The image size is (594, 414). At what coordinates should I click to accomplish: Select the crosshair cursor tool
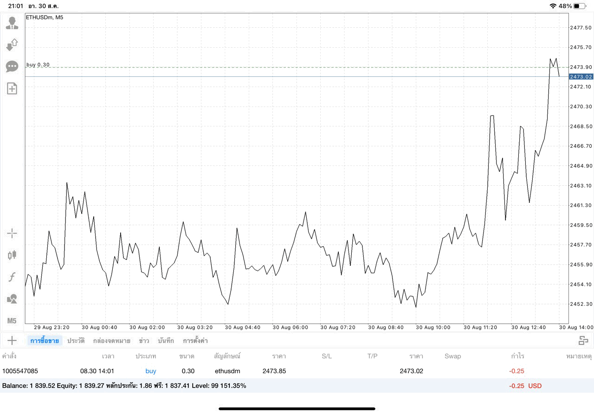(x=12, y=233)
